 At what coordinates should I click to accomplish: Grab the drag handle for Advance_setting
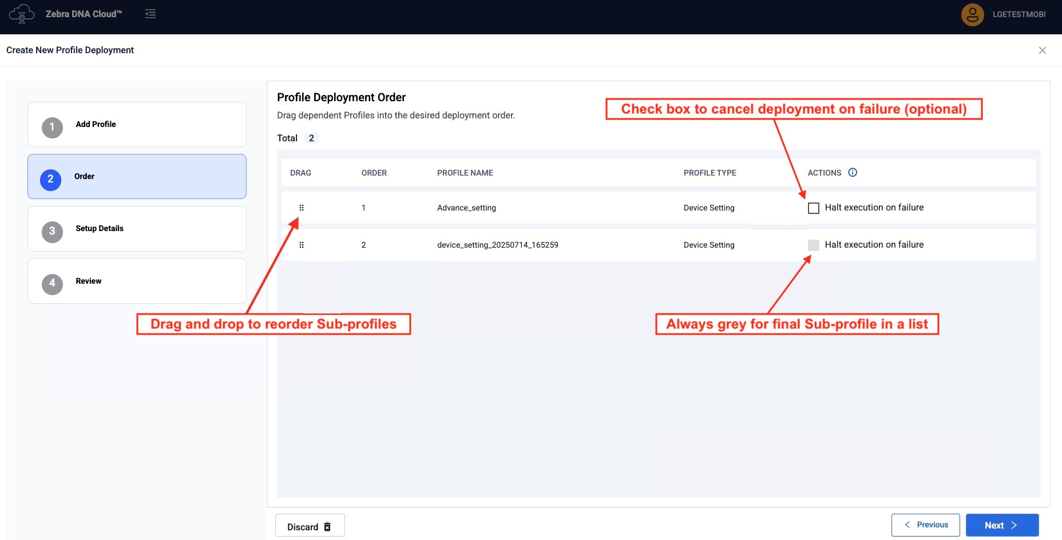point(302,208)
